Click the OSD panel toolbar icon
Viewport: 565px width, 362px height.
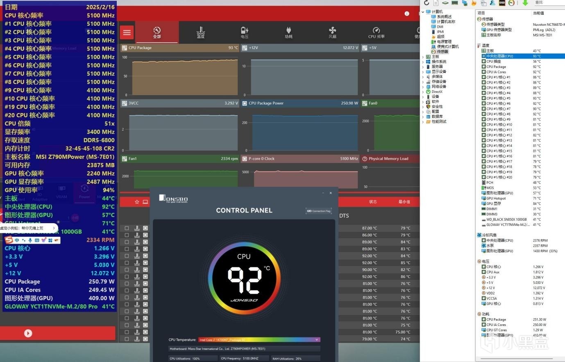(x=502, y=3)
